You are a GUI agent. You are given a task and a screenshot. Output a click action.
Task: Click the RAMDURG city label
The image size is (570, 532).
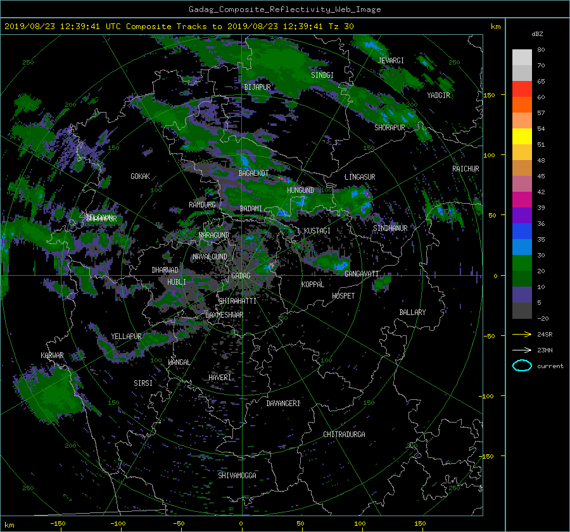202,205
